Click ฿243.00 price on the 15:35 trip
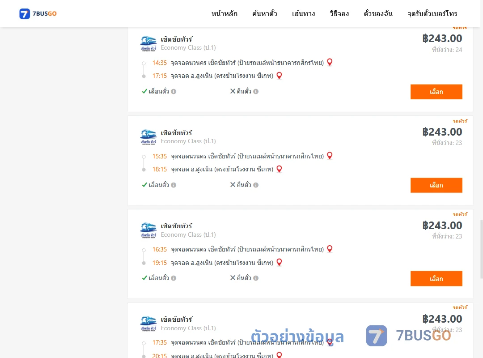The width and height of the screenshot is (483, 358). tap(442, 132)
